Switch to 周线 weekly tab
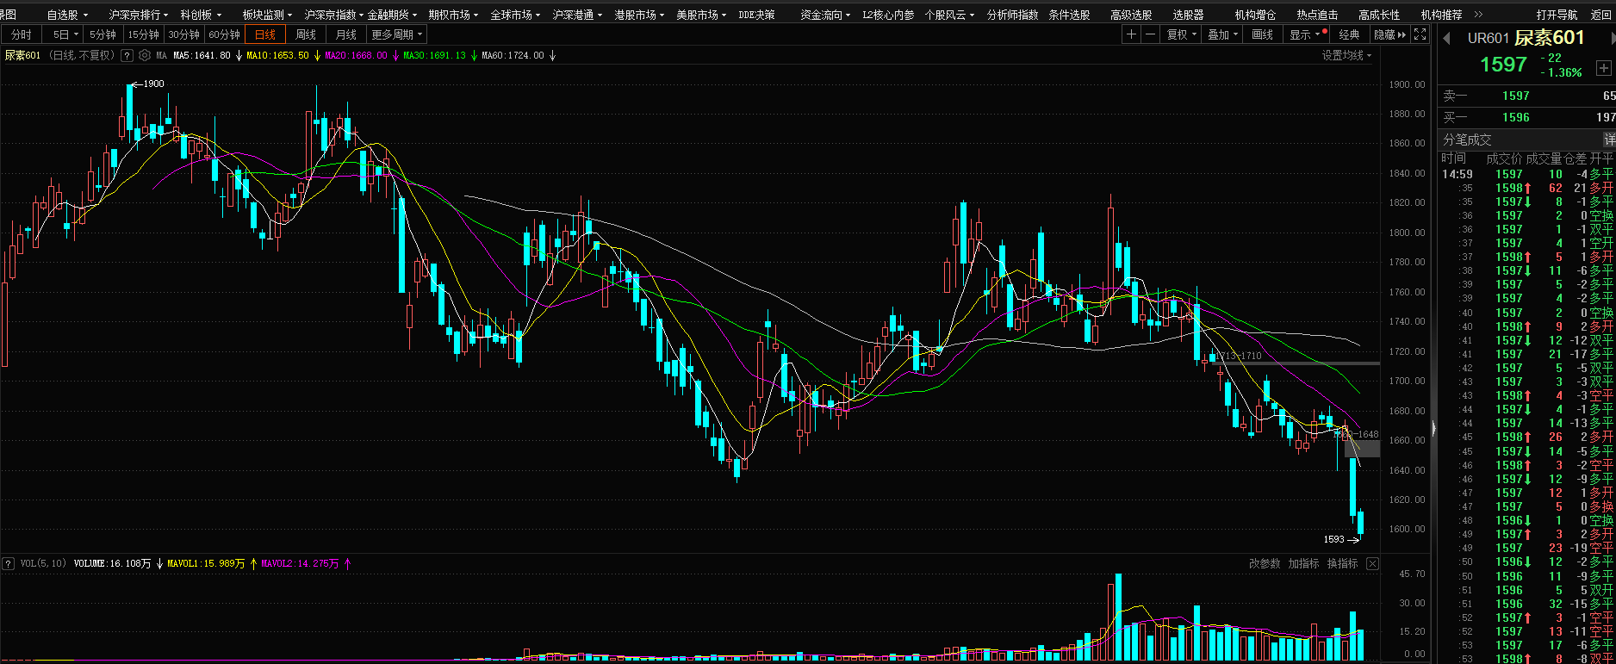1616x664 pixels. click(x=306, y=34)
